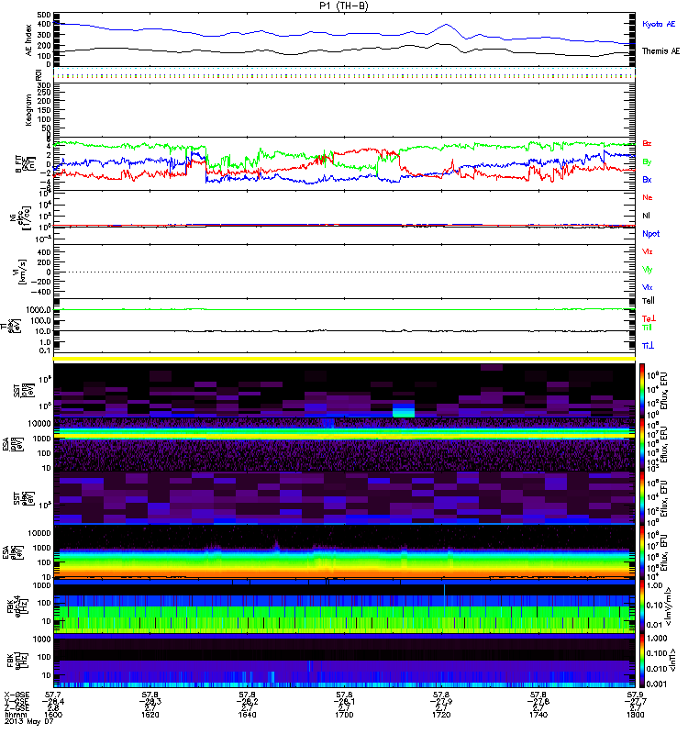Screen dimensions: 688x734
Task: Click the green By legend label
Action: 647,162
